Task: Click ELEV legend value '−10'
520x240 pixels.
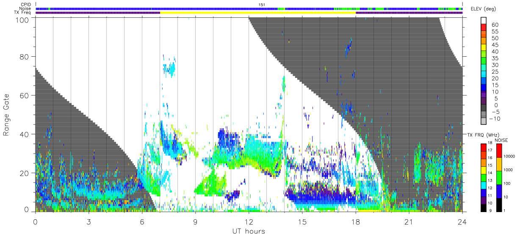Action: click(495, 119)
